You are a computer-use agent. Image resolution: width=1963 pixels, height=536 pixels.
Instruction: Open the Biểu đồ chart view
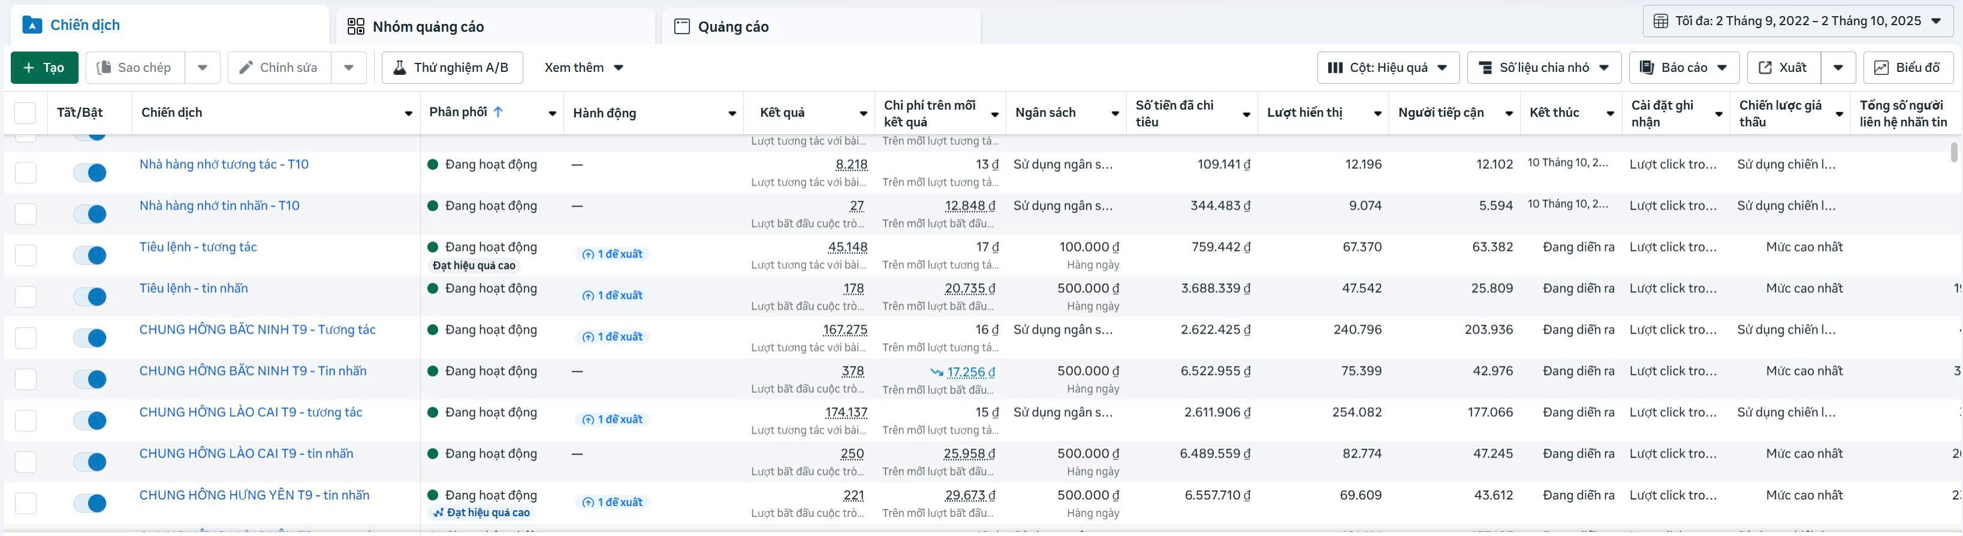(x=1907, y=68)
